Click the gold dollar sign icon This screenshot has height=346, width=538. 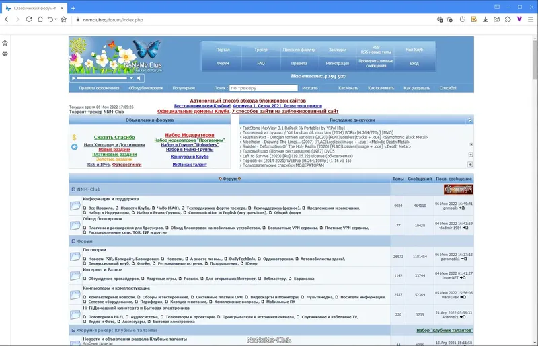coord(74,138)
